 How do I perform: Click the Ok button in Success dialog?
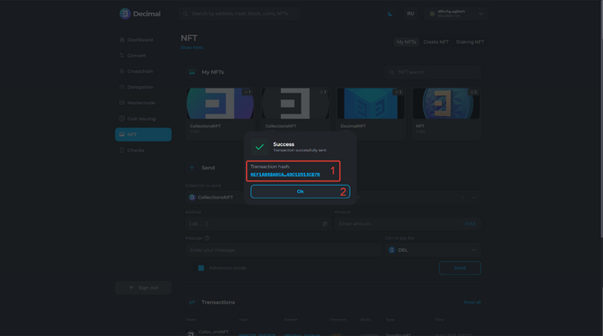tap(300, 192)
